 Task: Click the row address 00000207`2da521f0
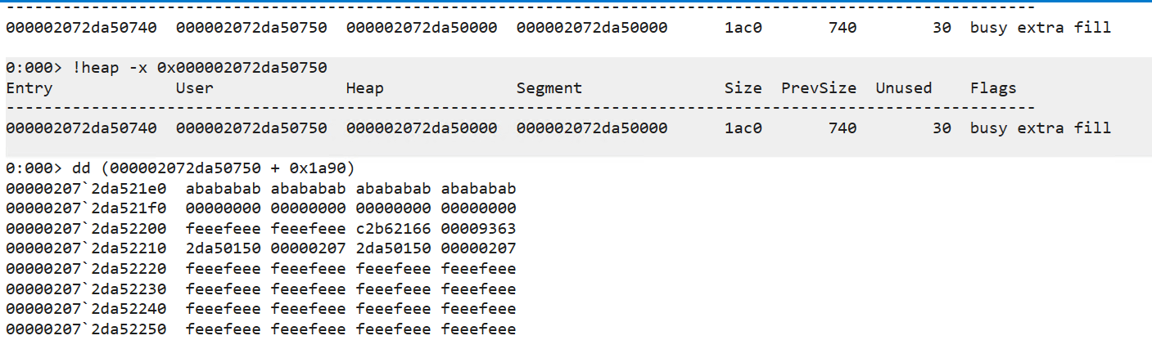pos(85,208)
